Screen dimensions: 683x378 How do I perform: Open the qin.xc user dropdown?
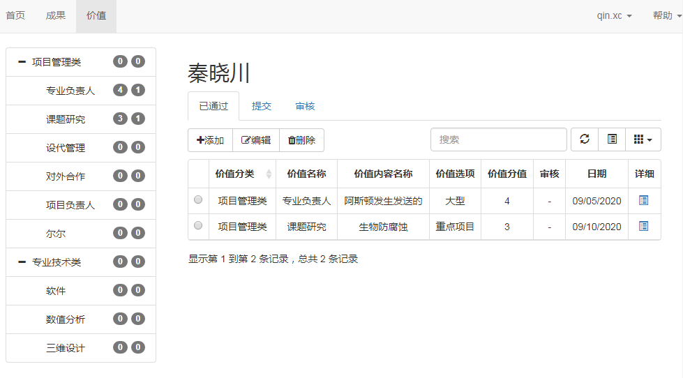(x=614, y=16)
